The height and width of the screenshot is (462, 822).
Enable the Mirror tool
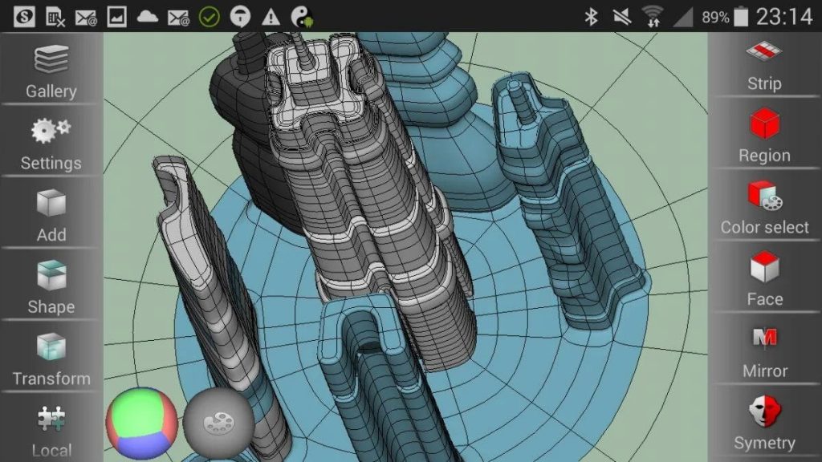(x=763, y=351)
